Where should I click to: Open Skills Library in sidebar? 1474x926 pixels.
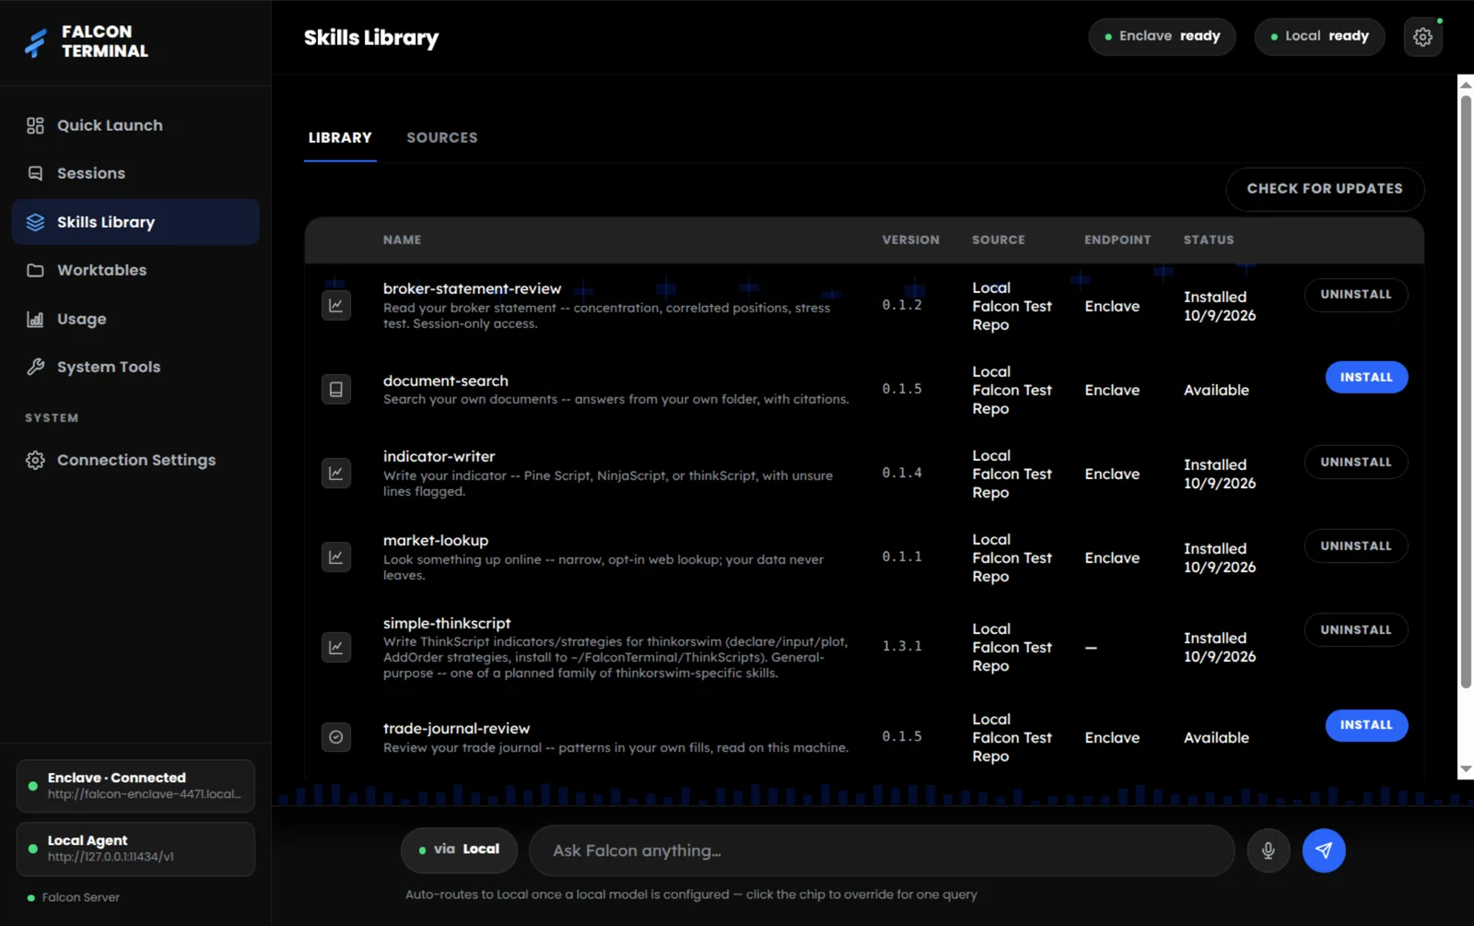tap(135, 222)
